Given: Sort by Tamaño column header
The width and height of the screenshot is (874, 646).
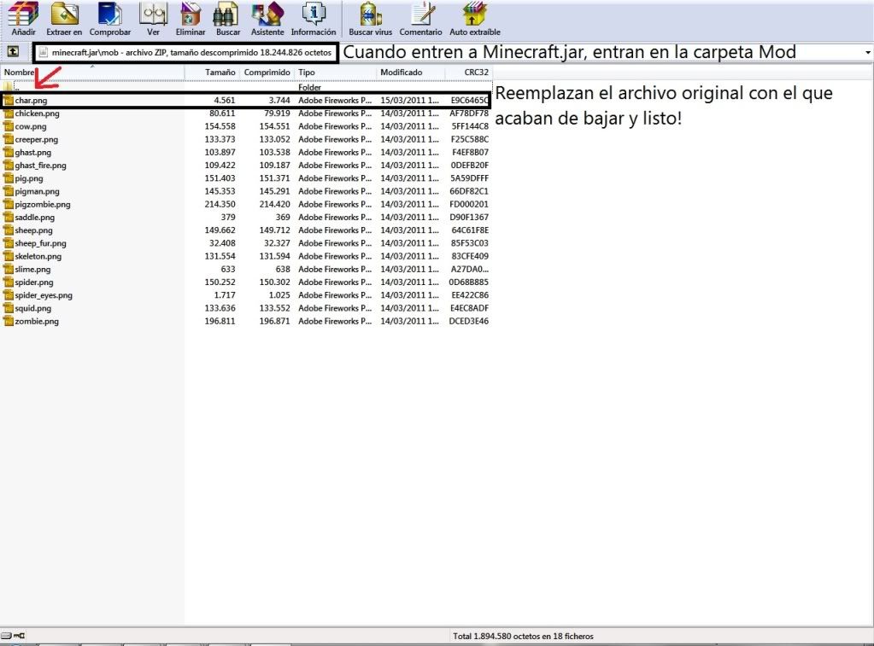Looking at the screenshot, I should click(213, 73).
